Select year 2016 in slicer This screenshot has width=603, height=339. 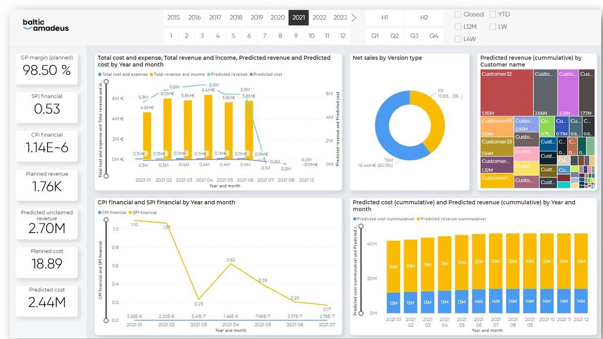(195, 17)
